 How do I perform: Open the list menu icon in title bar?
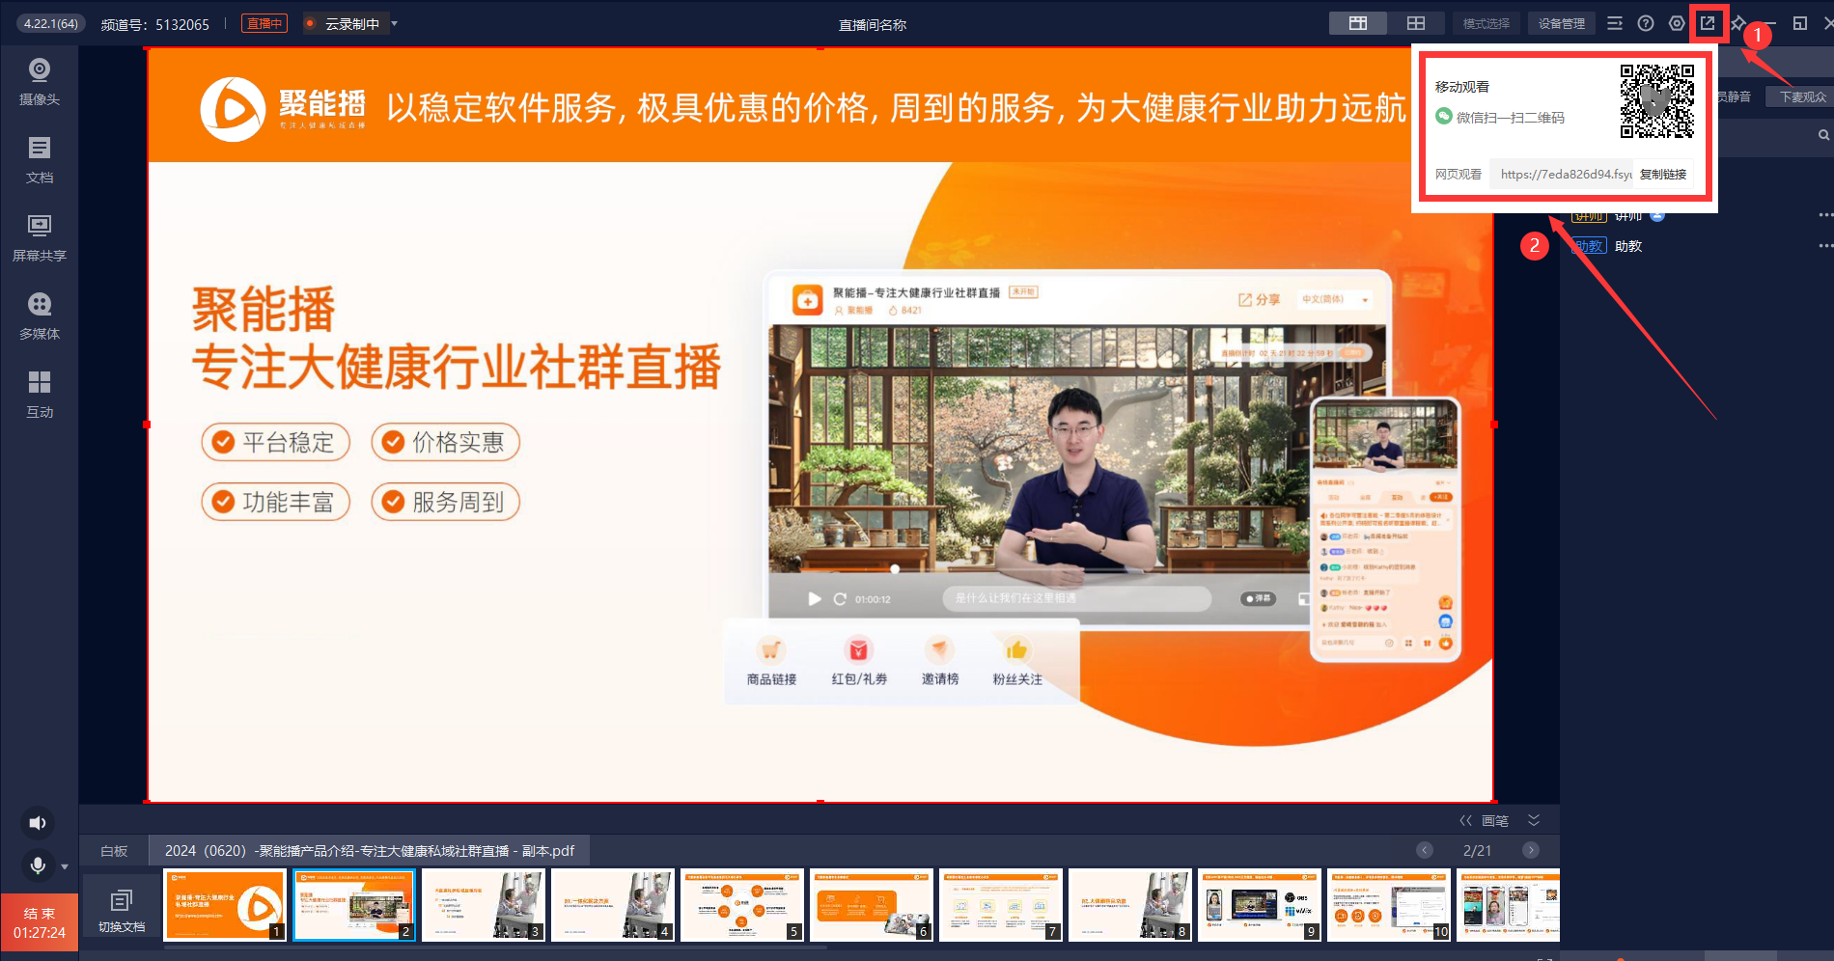pos(1615,23)
